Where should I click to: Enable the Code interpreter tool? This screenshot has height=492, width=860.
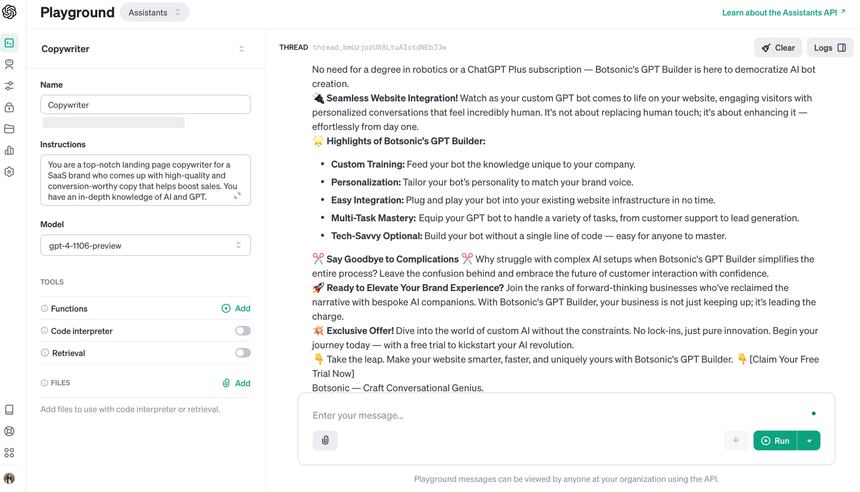click(242, 331)
